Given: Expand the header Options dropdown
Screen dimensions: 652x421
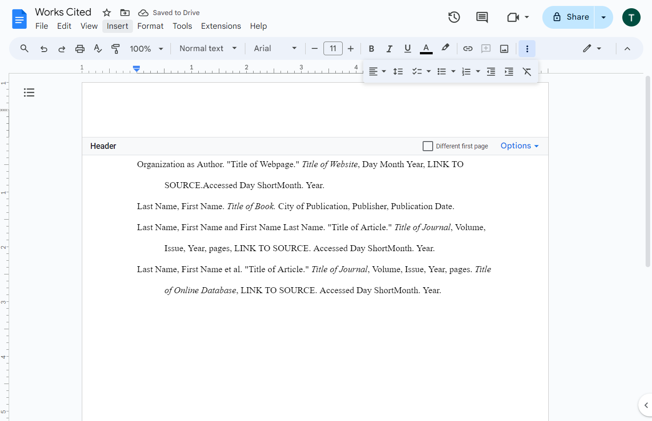Looking at the screenshot, I should pos(519,146).
